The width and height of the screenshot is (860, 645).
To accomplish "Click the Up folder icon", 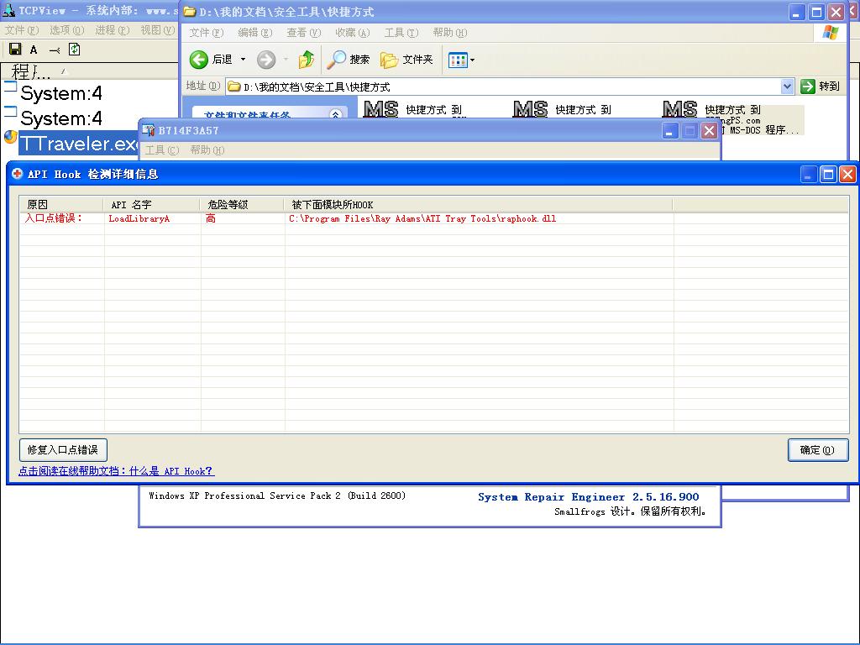I will pyautogui.click(x=307, y=60).
